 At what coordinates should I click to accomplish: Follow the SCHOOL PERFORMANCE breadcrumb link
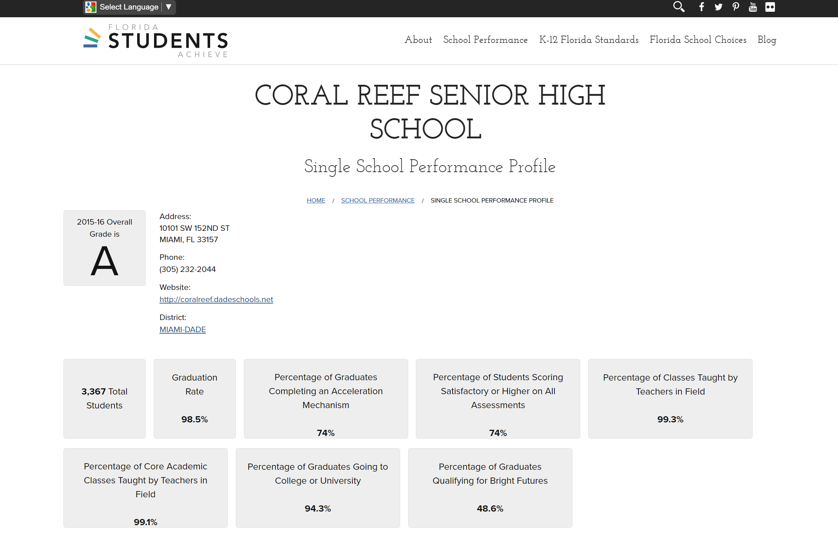(x=378, y=200)
